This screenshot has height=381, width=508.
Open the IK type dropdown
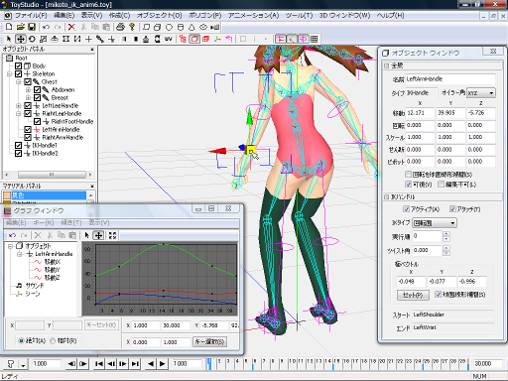[x=435, y=223]
